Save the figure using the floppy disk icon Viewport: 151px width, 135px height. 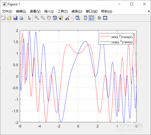click(15, 18)
